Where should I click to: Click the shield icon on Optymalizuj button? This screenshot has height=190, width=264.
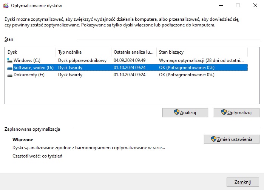click(x=224, y=112)
